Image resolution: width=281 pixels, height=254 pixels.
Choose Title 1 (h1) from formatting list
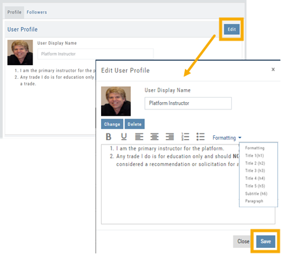pyautogui.click(x=255, y=156)
